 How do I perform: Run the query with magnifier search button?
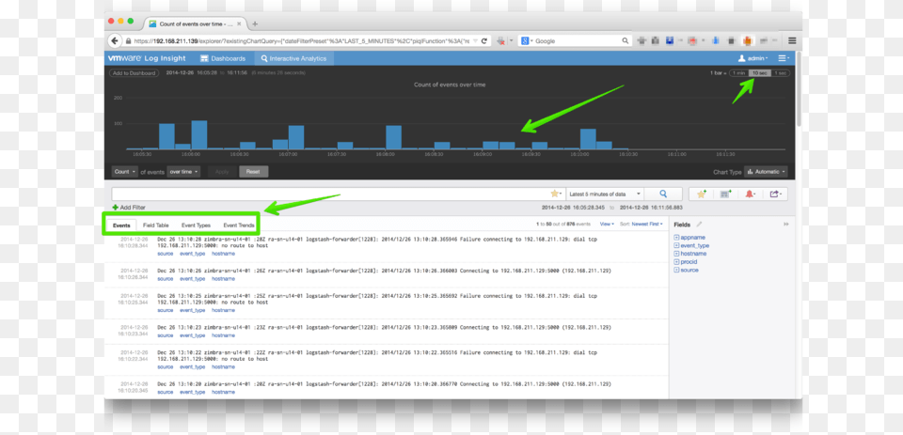663,194
